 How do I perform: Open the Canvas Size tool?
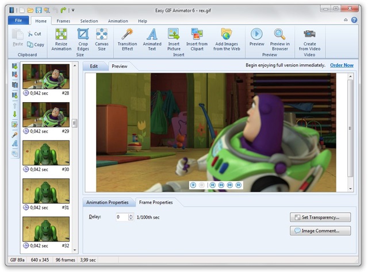(102, 40)
